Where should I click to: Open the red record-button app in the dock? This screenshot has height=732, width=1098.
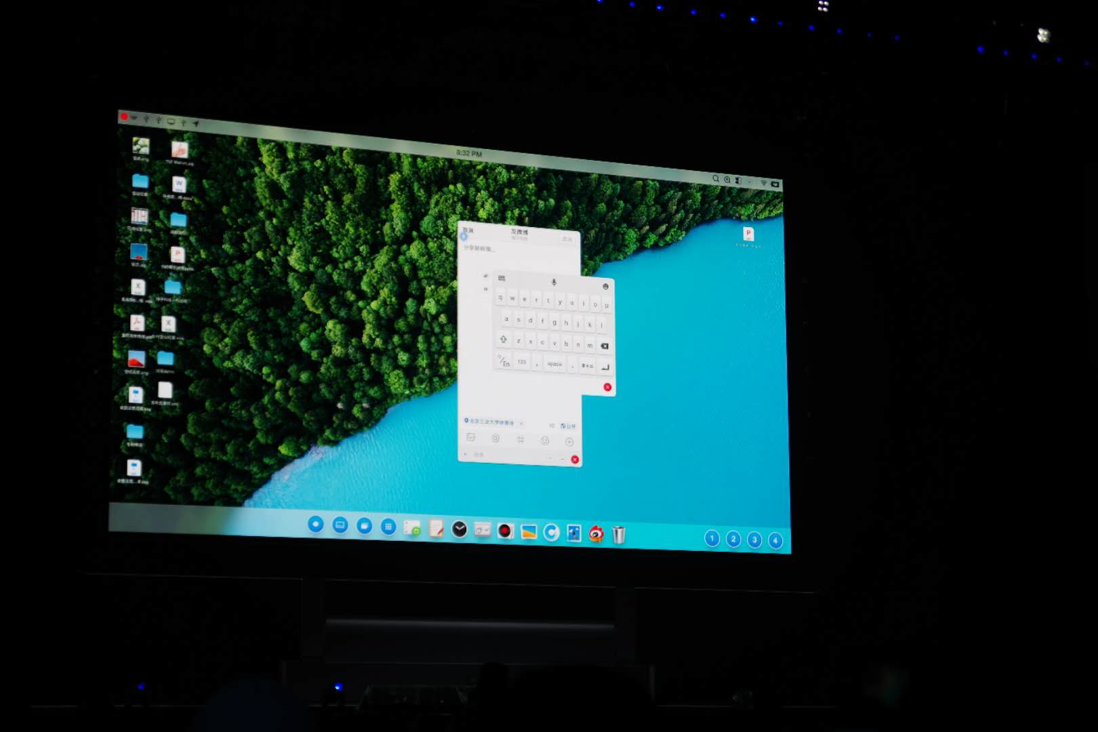tap(505, 531)
